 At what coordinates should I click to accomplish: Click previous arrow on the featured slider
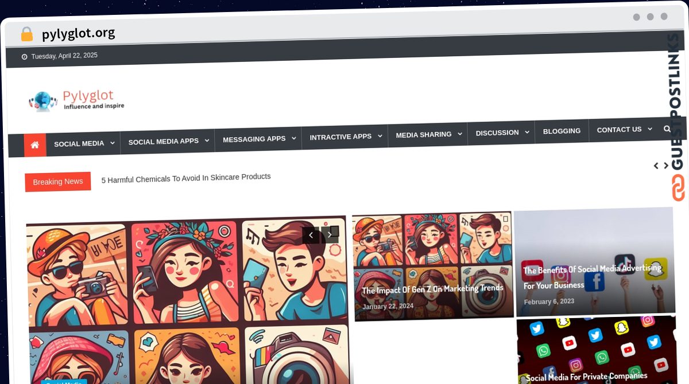point(311,235)
